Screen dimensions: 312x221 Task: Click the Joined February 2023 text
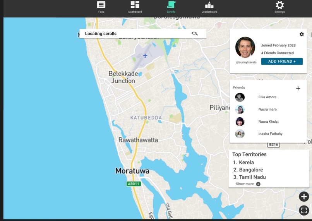tap(278, 45)
